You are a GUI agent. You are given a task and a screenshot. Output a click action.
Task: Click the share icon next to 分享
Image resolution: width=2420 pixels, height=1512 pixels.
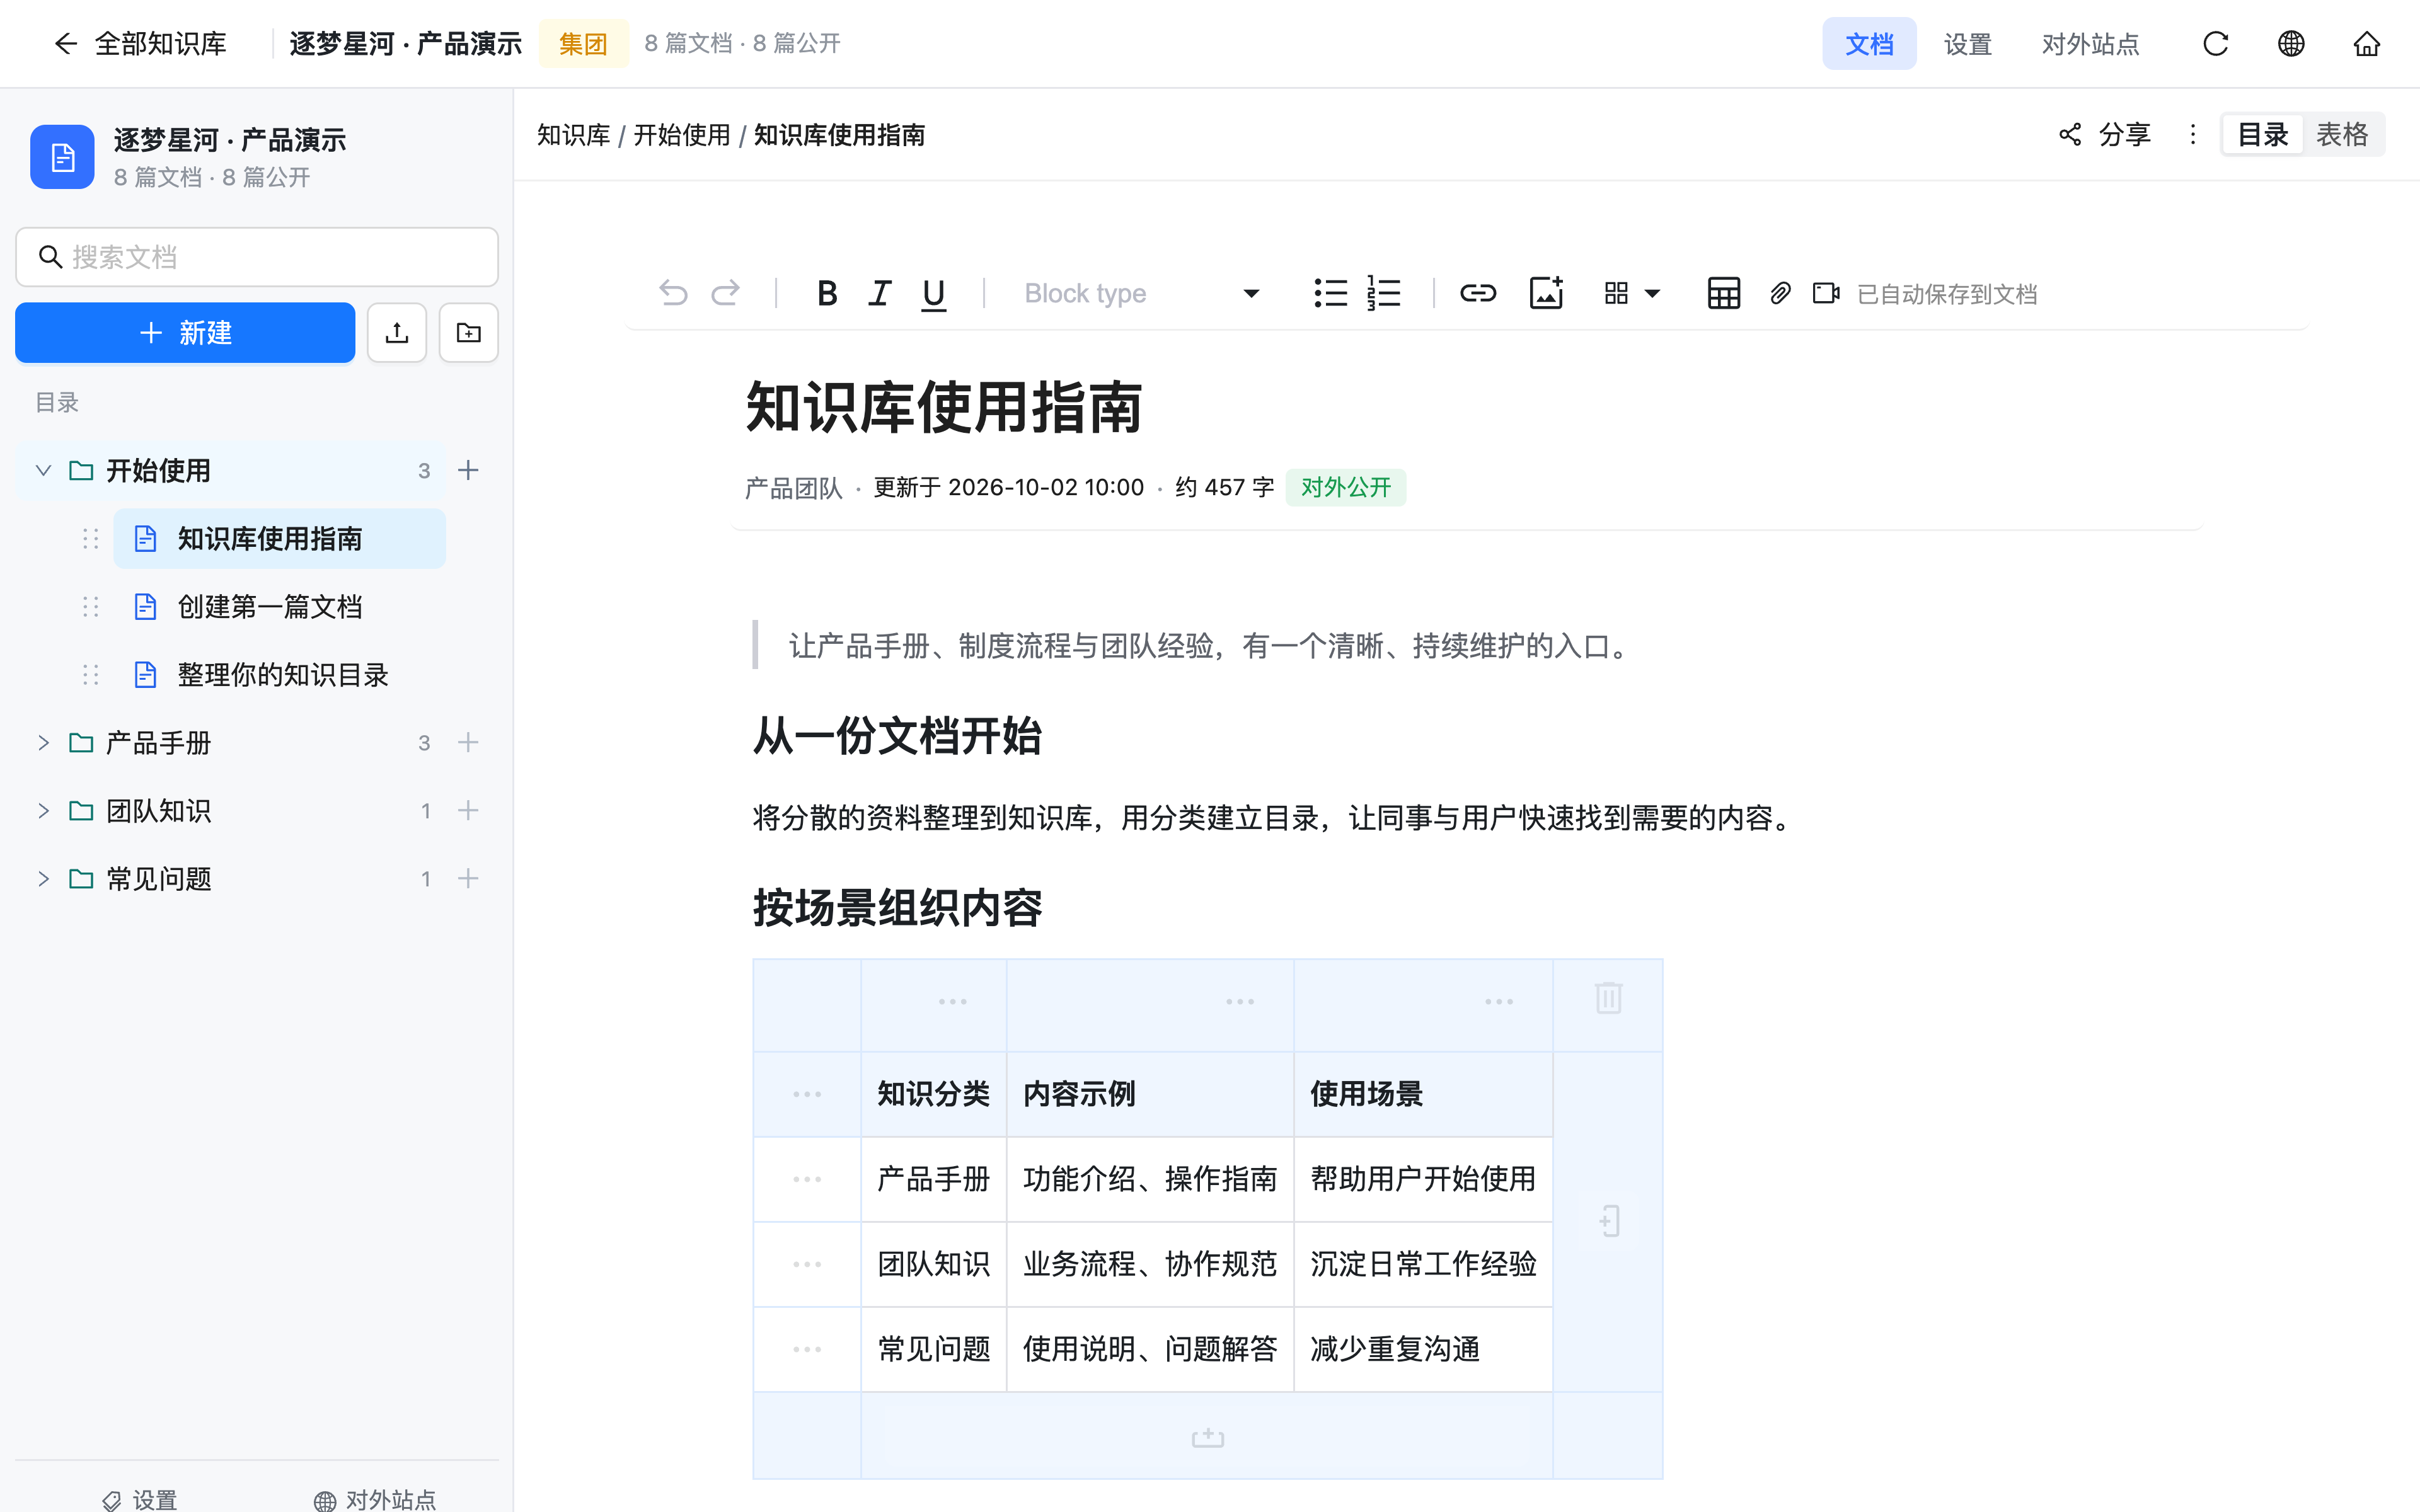2070,134
